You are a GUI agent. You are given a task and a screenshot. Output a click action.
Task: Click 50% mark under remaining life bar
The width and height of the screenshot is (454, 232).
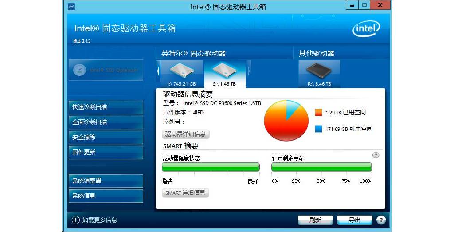(x=321, y=181)
